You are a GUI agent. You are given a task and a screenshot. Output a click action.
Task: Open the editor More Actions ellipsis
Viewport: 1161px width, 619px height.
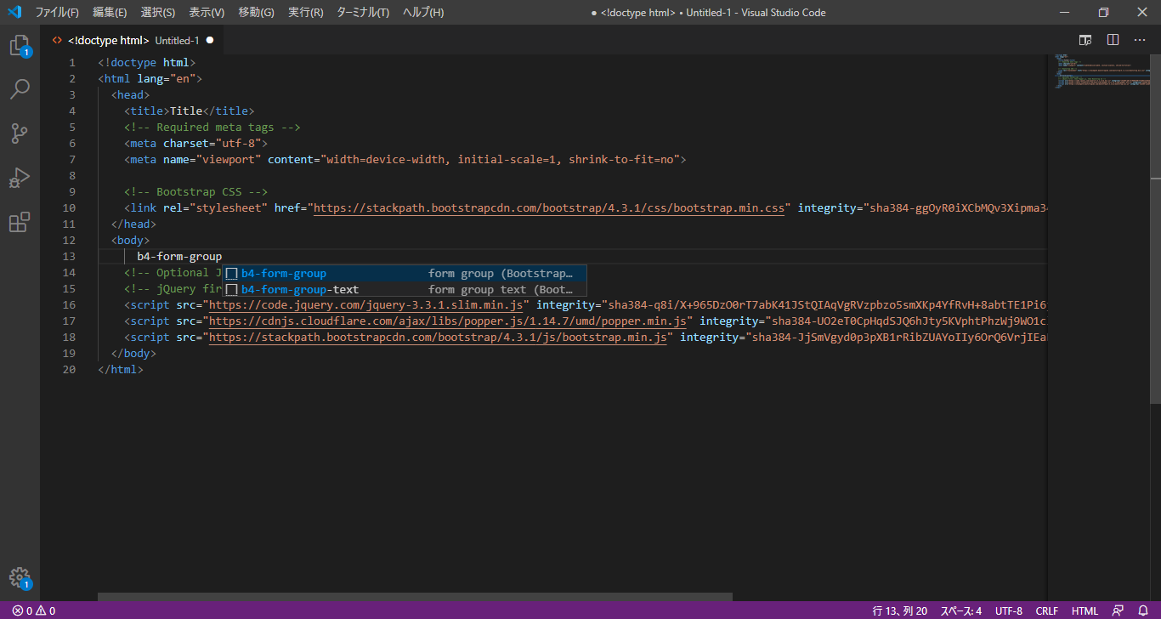[x=1140, y=40]
